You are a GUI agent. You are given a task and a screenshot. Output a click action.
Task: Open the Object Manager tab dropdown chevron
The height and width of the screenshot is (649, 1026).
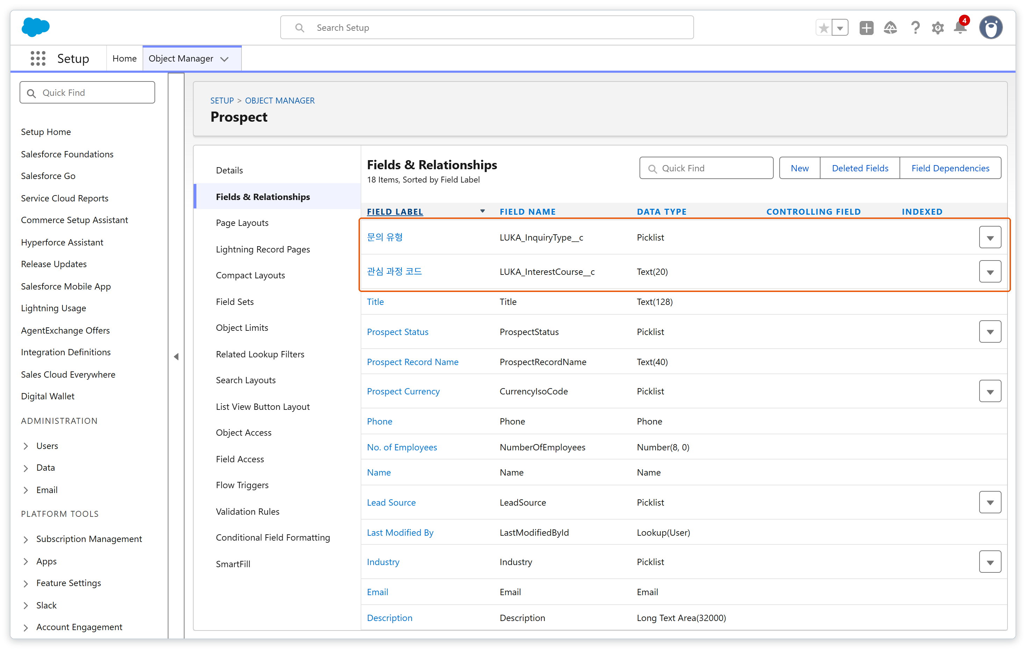pyautogui.click(x=225, y=59)
